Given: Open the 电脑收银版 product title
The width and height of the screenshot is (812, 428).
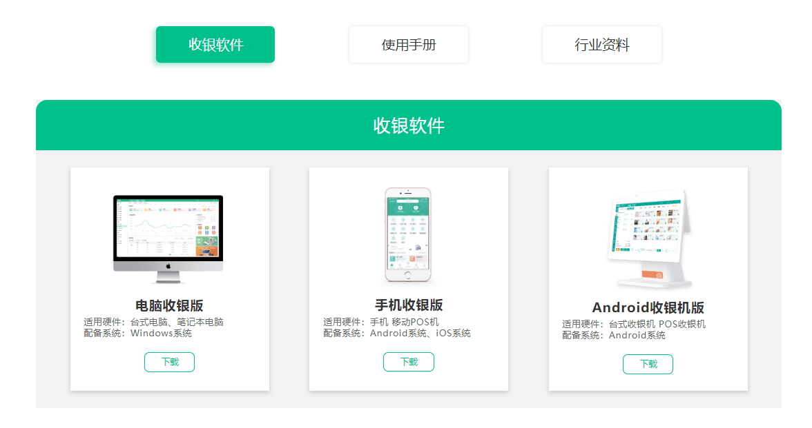Looking at the screenshot, I should [169, 305].
